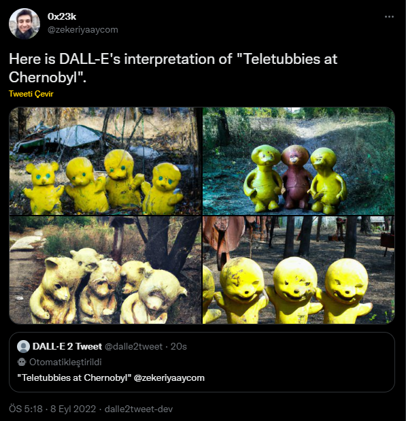Click the 0x23k display name

62,16
